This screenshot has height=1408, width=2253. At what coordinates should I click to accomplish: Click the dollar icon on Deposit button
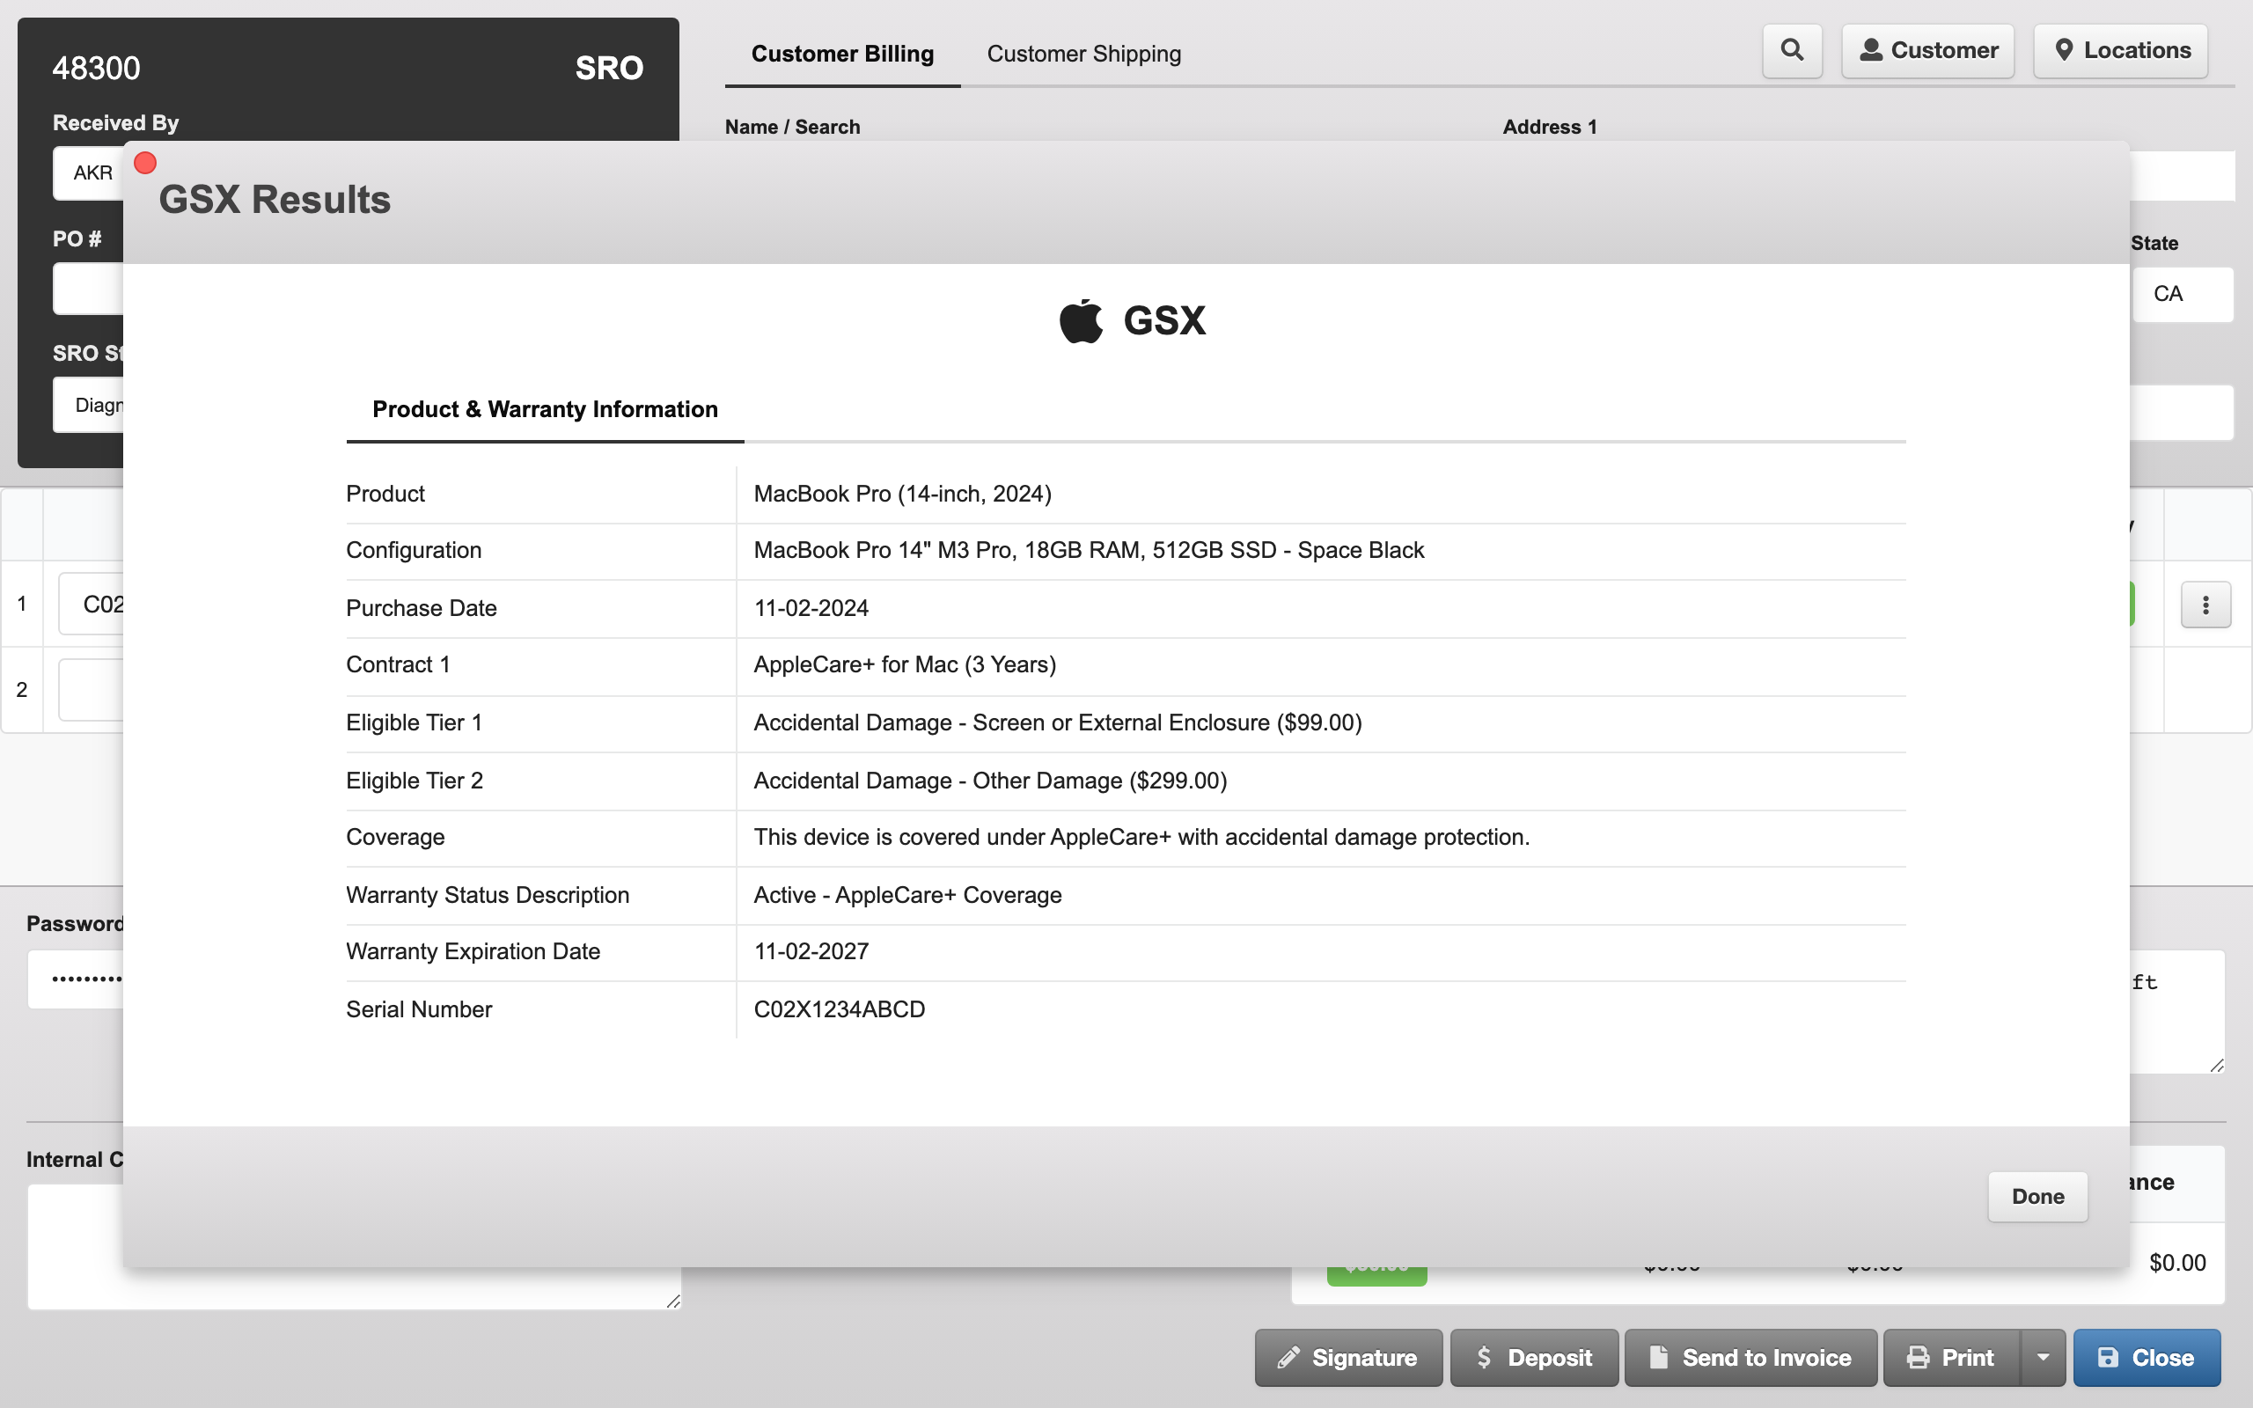coord(1483,1358)
